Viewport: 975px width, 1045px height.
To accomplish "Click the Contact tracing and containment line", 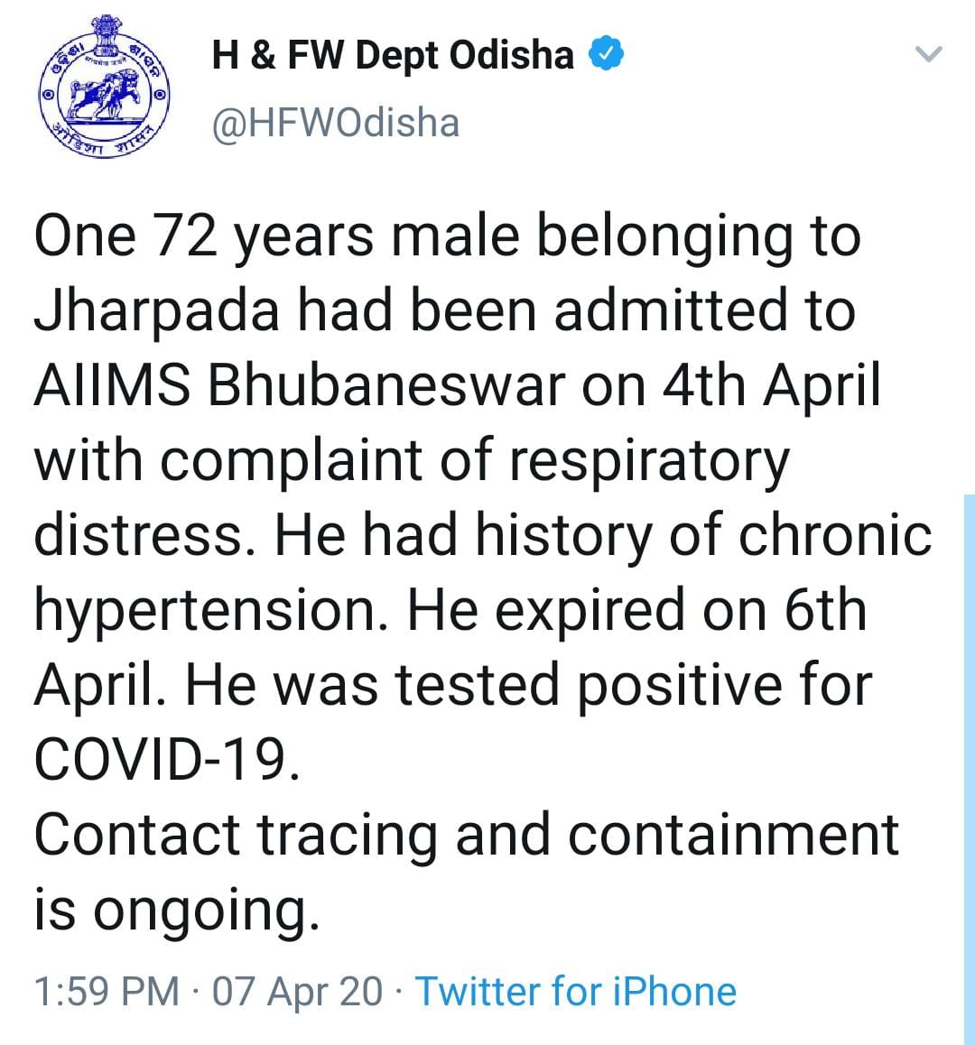I will (466, 835).
